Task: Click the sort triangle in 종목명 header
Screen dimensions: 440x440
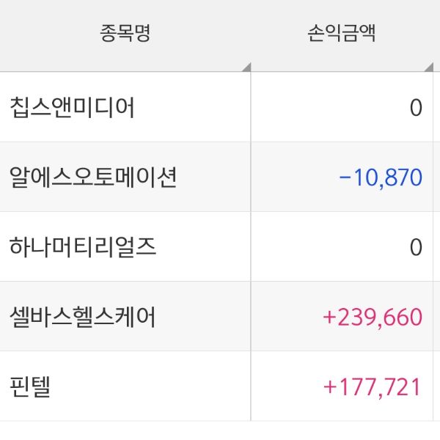Action: pyautogui.click(x=246, y=68)
